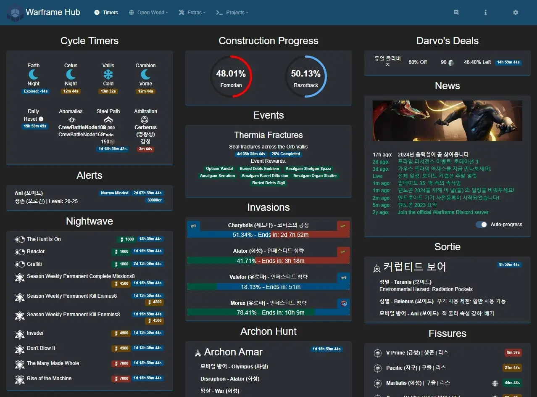Click the Charybdis invasion progress bar
This screenshot has width=537, height=397.
point(268,235)
